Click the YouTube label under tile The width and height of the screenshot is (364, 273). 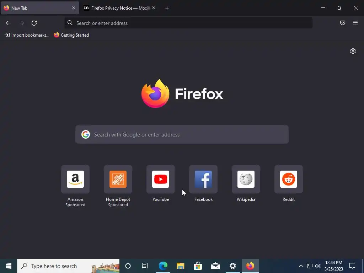coord(161,199)
